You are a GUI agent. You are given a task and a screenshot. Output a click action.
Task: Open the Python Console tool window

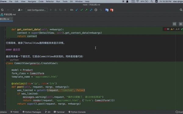[77, 112]
